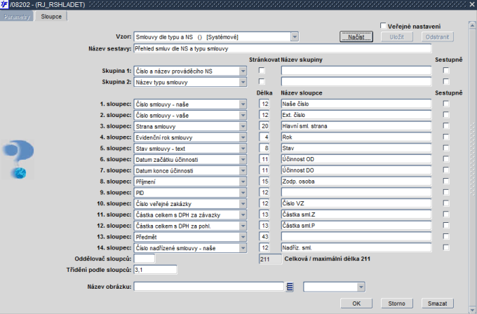Select the Sloupce tab
477x314 pixels.
tap(51, 16)
